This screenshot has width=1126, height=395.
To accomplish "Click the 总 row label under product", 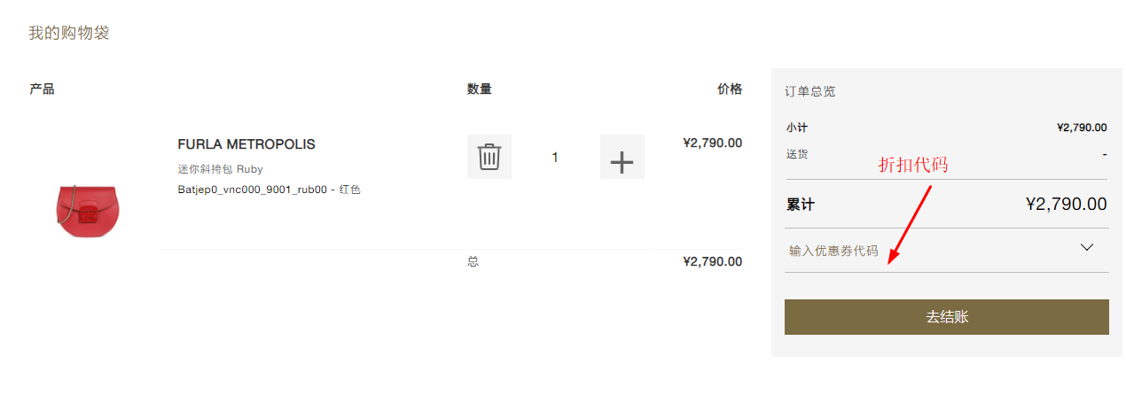I will (x=473, y=261).
